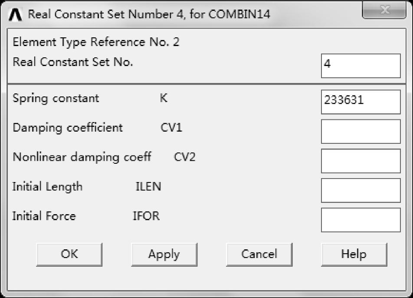Click the Real Constant Set No. input field
This screenshot has width=413, height=298.
tap(361, 66)
